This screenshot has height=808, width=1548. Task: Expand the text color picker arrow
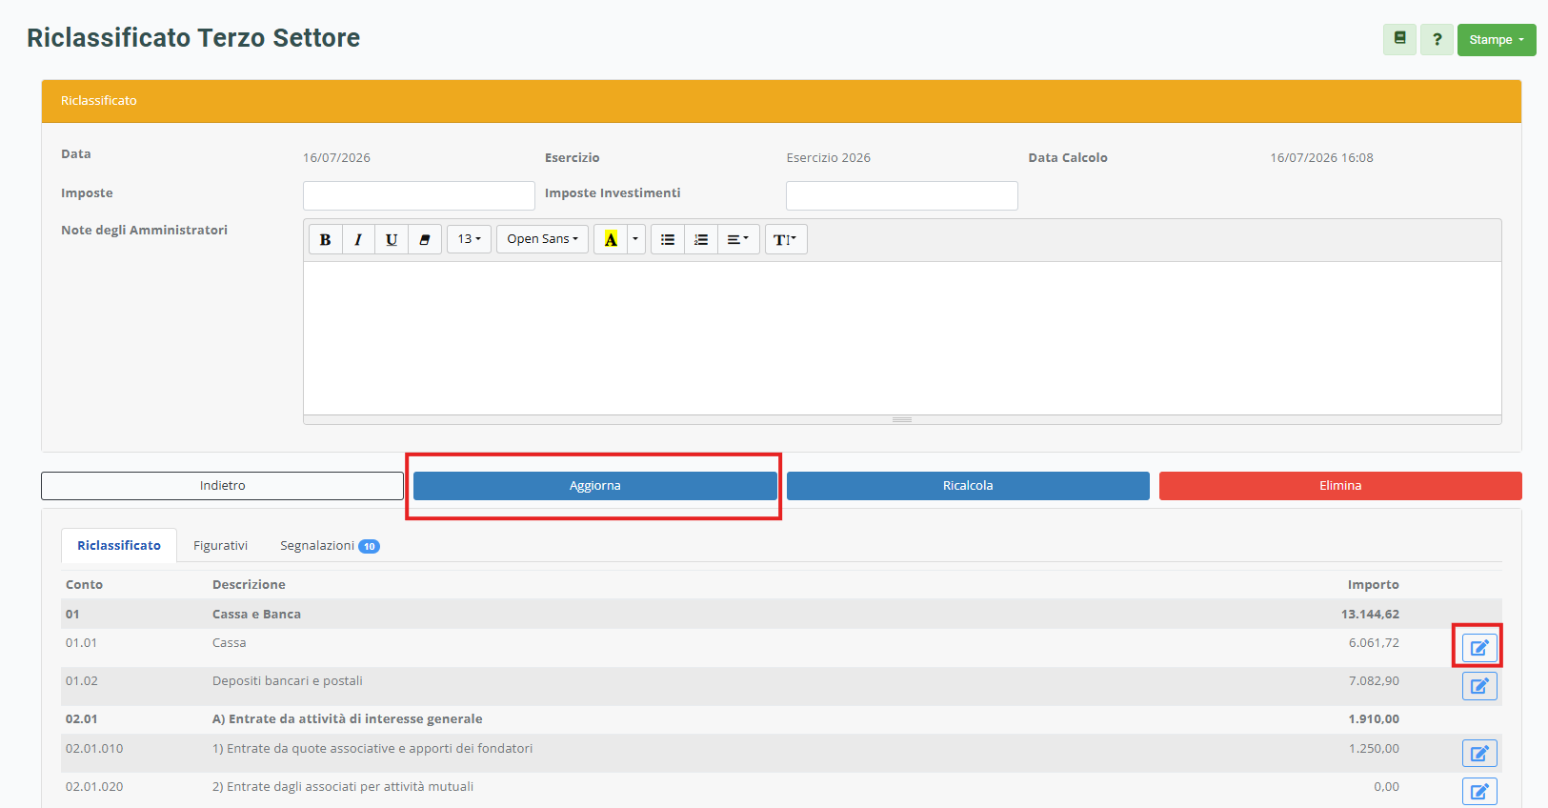[x=636, y=239]
